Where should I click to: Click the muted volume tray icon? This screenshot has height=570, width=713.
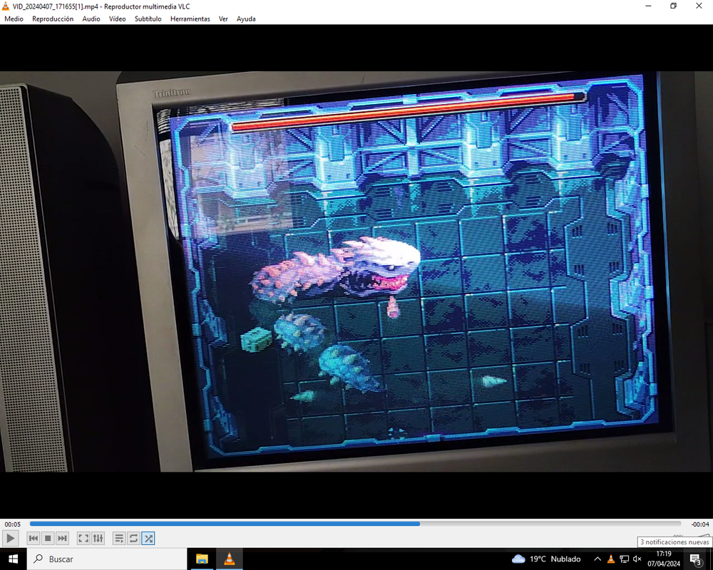[x=637, y=559]
